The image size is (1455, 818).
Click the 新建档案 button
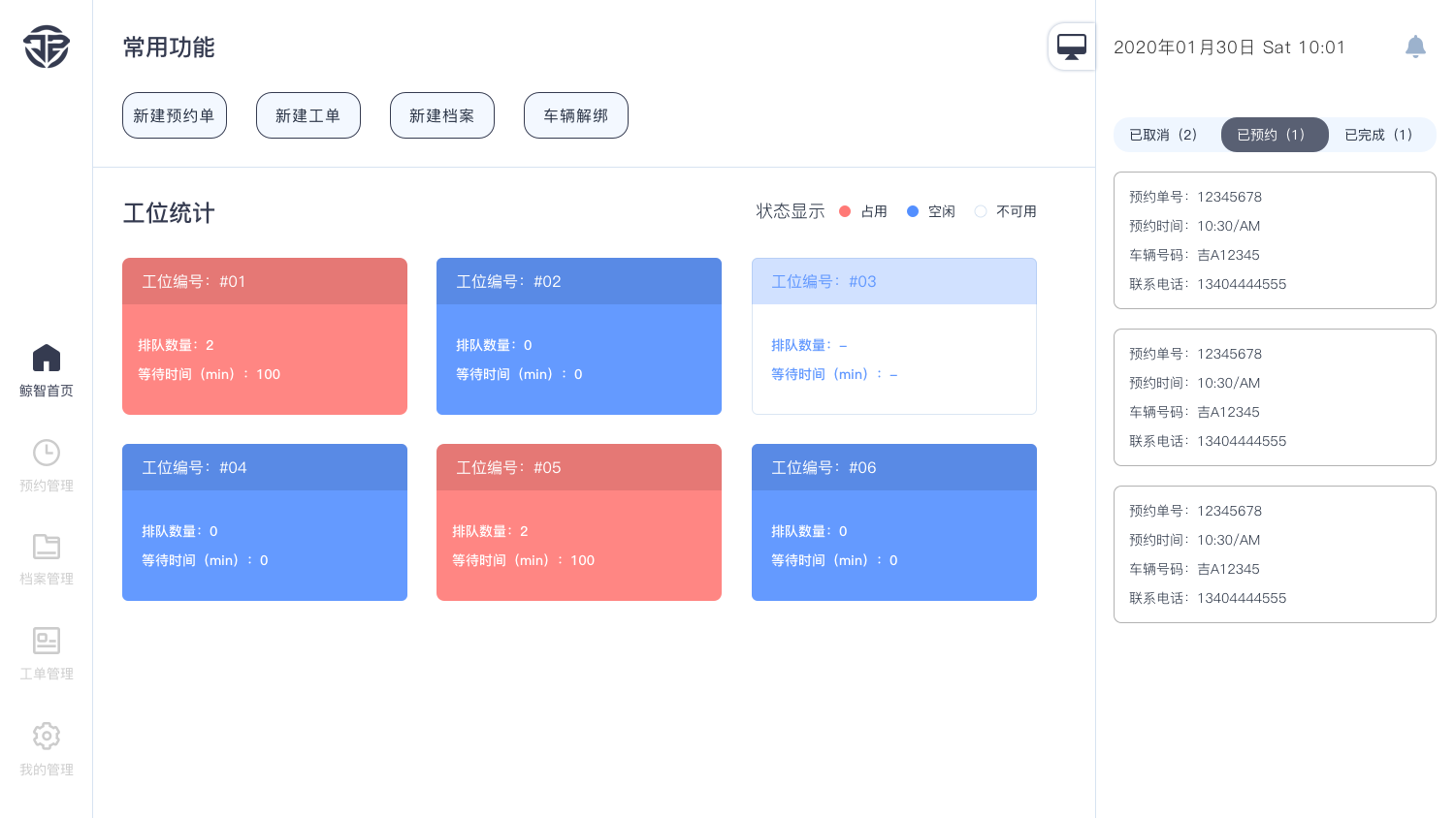(442, 115)
